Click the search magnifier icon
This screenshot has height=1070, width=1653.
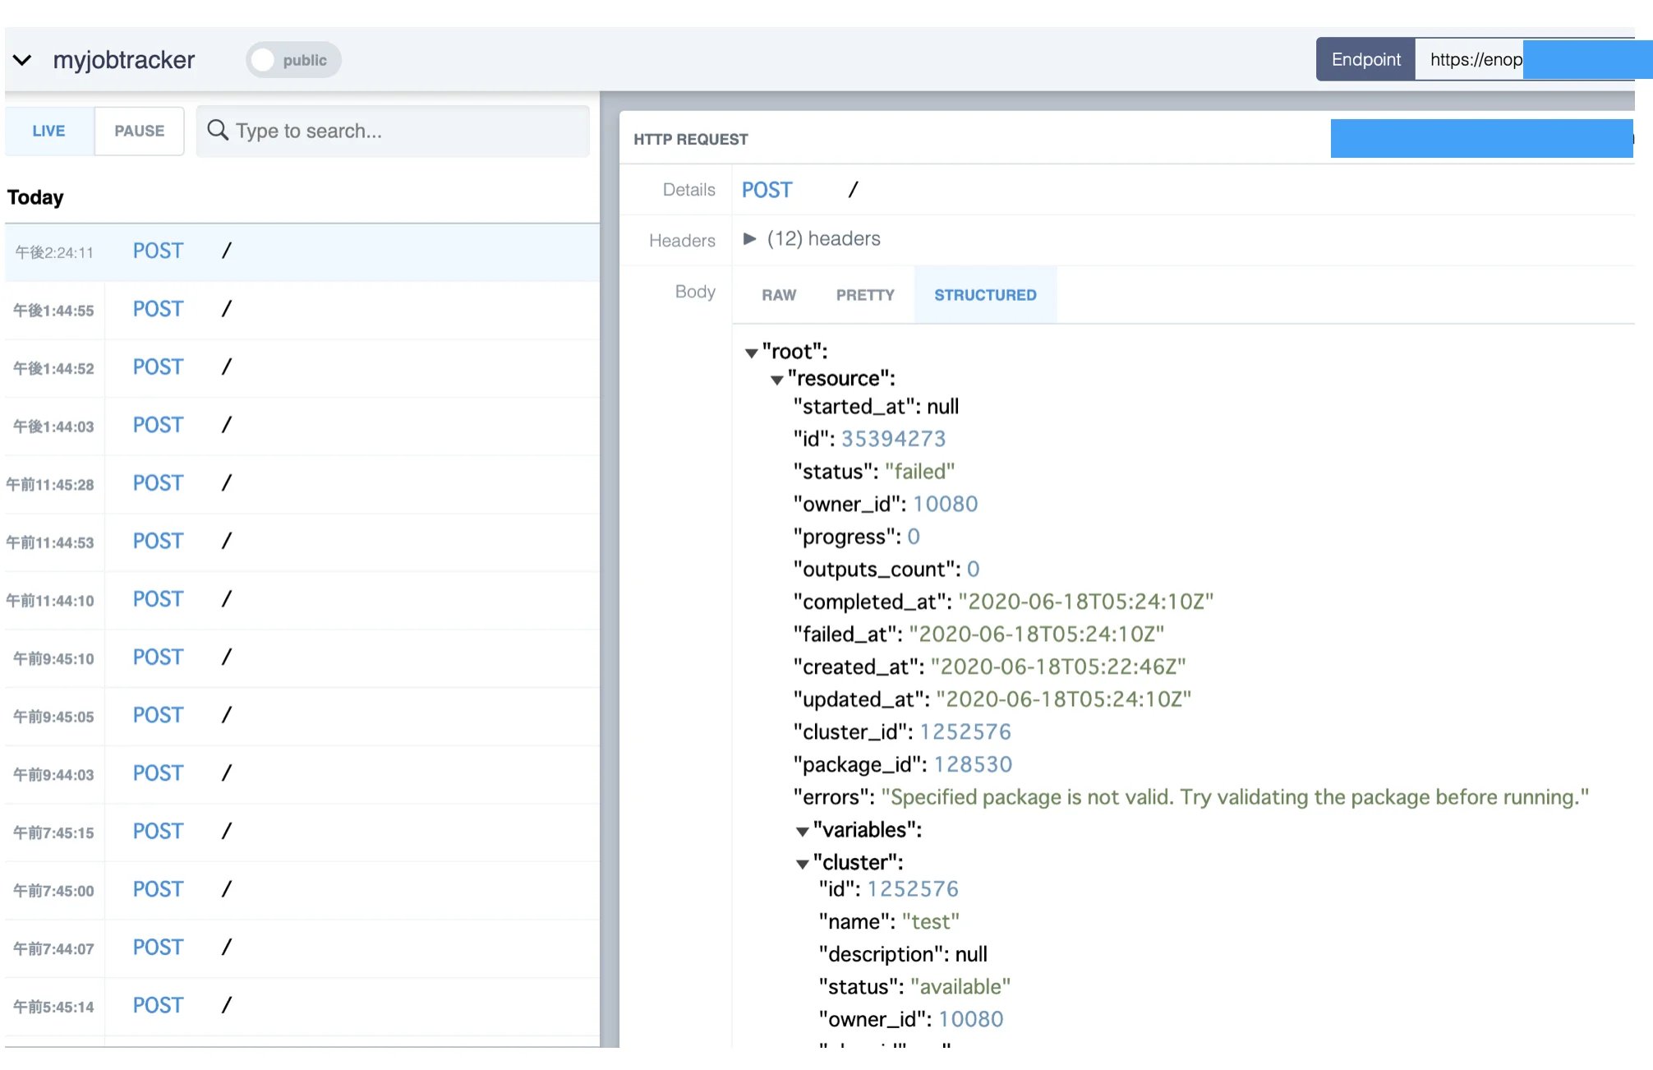217,130
